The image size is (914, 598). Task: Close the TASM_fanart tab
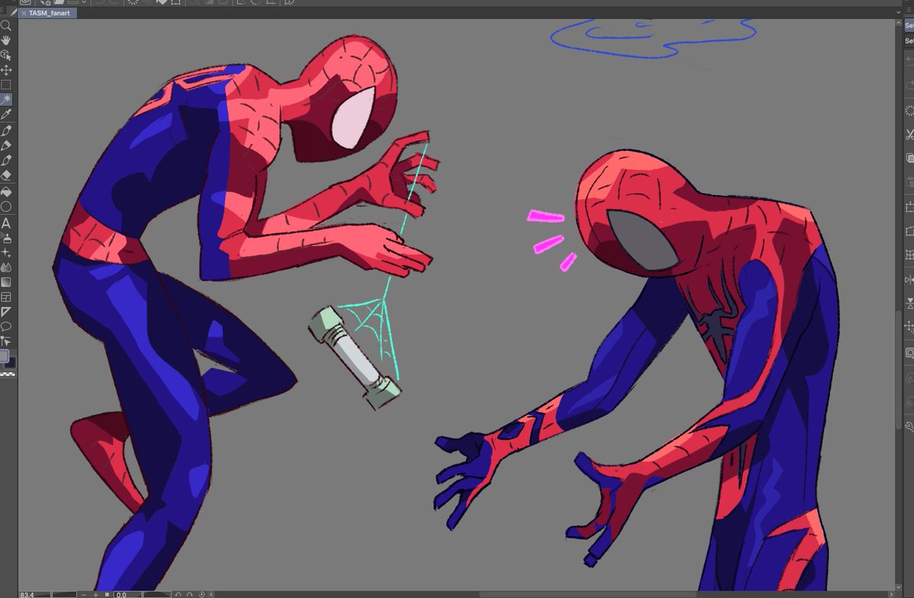click(x=24, y=13)
